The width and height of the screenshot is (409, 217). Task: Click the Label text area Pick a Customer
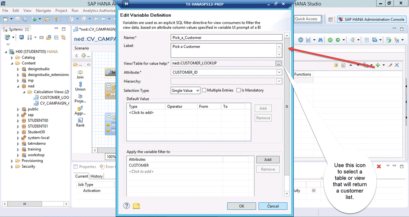224,50
